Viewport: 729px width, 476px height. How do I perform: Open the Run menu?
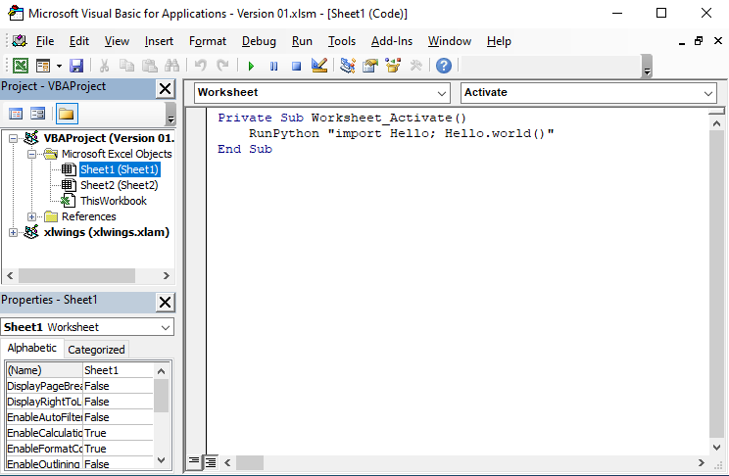pos(302,41)
